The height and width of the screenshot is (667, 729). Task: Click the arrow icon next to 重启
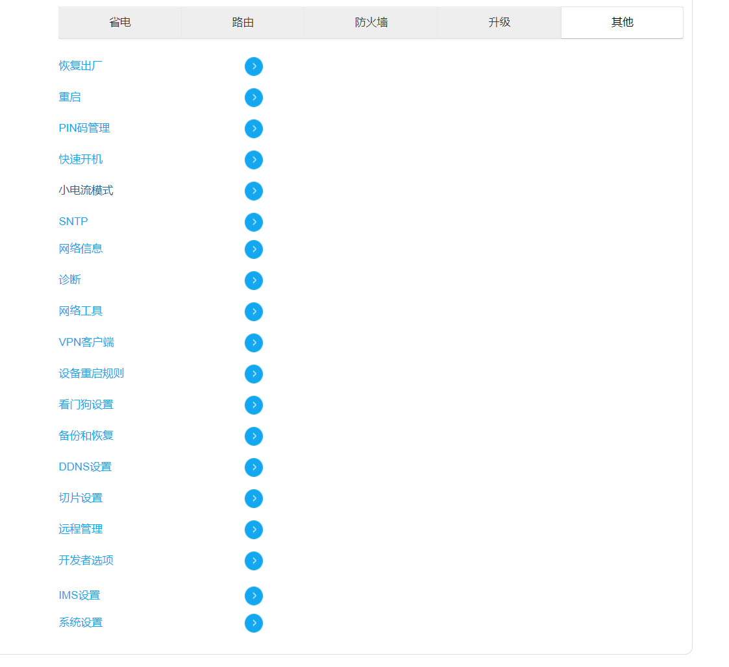(254, 97)
